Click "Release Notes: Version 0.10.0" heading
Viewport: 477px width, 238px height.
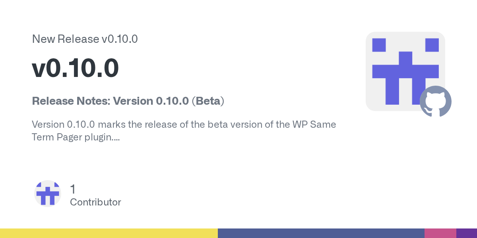click(110, 101)
